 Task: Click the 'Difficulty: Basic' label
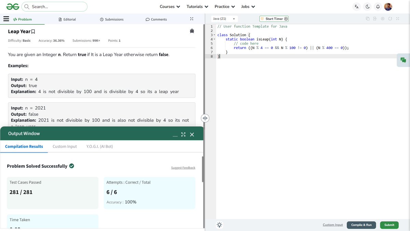click(19, 41)
